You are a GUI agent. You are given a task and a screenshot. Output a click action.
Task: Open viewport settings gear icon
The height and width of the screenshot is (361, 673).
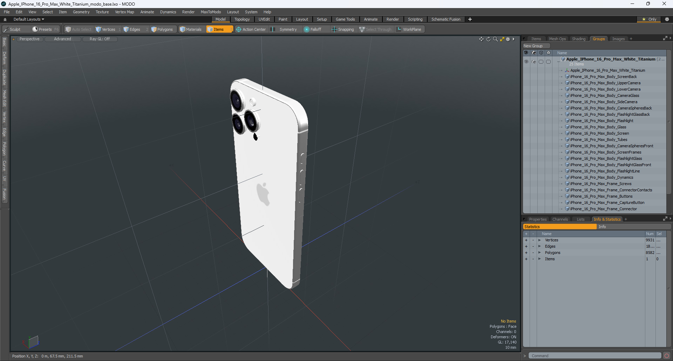pos(508,39)
